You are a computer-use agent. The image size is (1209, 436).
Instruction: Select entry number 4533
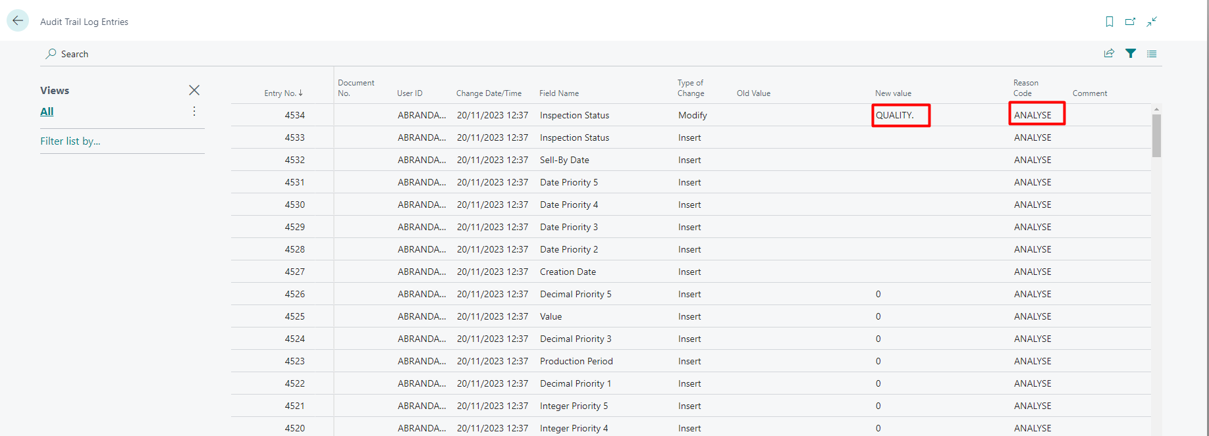[294, 137]
